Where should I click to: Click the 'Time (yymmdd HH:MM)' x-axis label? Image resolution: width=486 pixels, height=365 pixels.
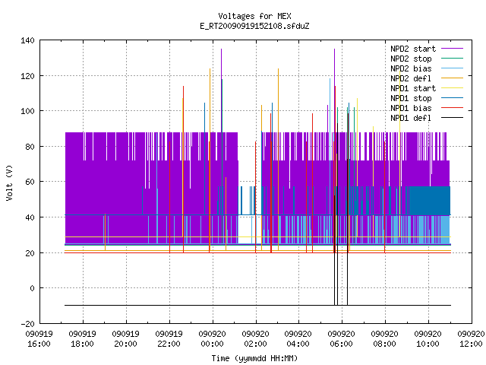tap(254, 358)
